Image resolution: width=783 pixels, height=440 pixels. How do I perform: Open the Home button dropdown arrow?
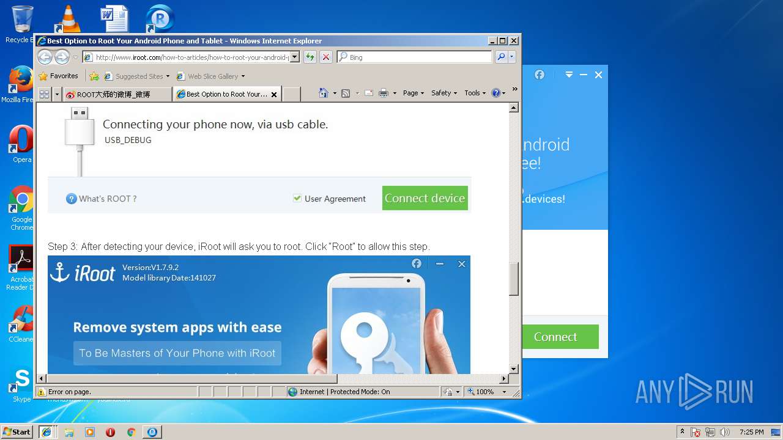click(335, 94)
